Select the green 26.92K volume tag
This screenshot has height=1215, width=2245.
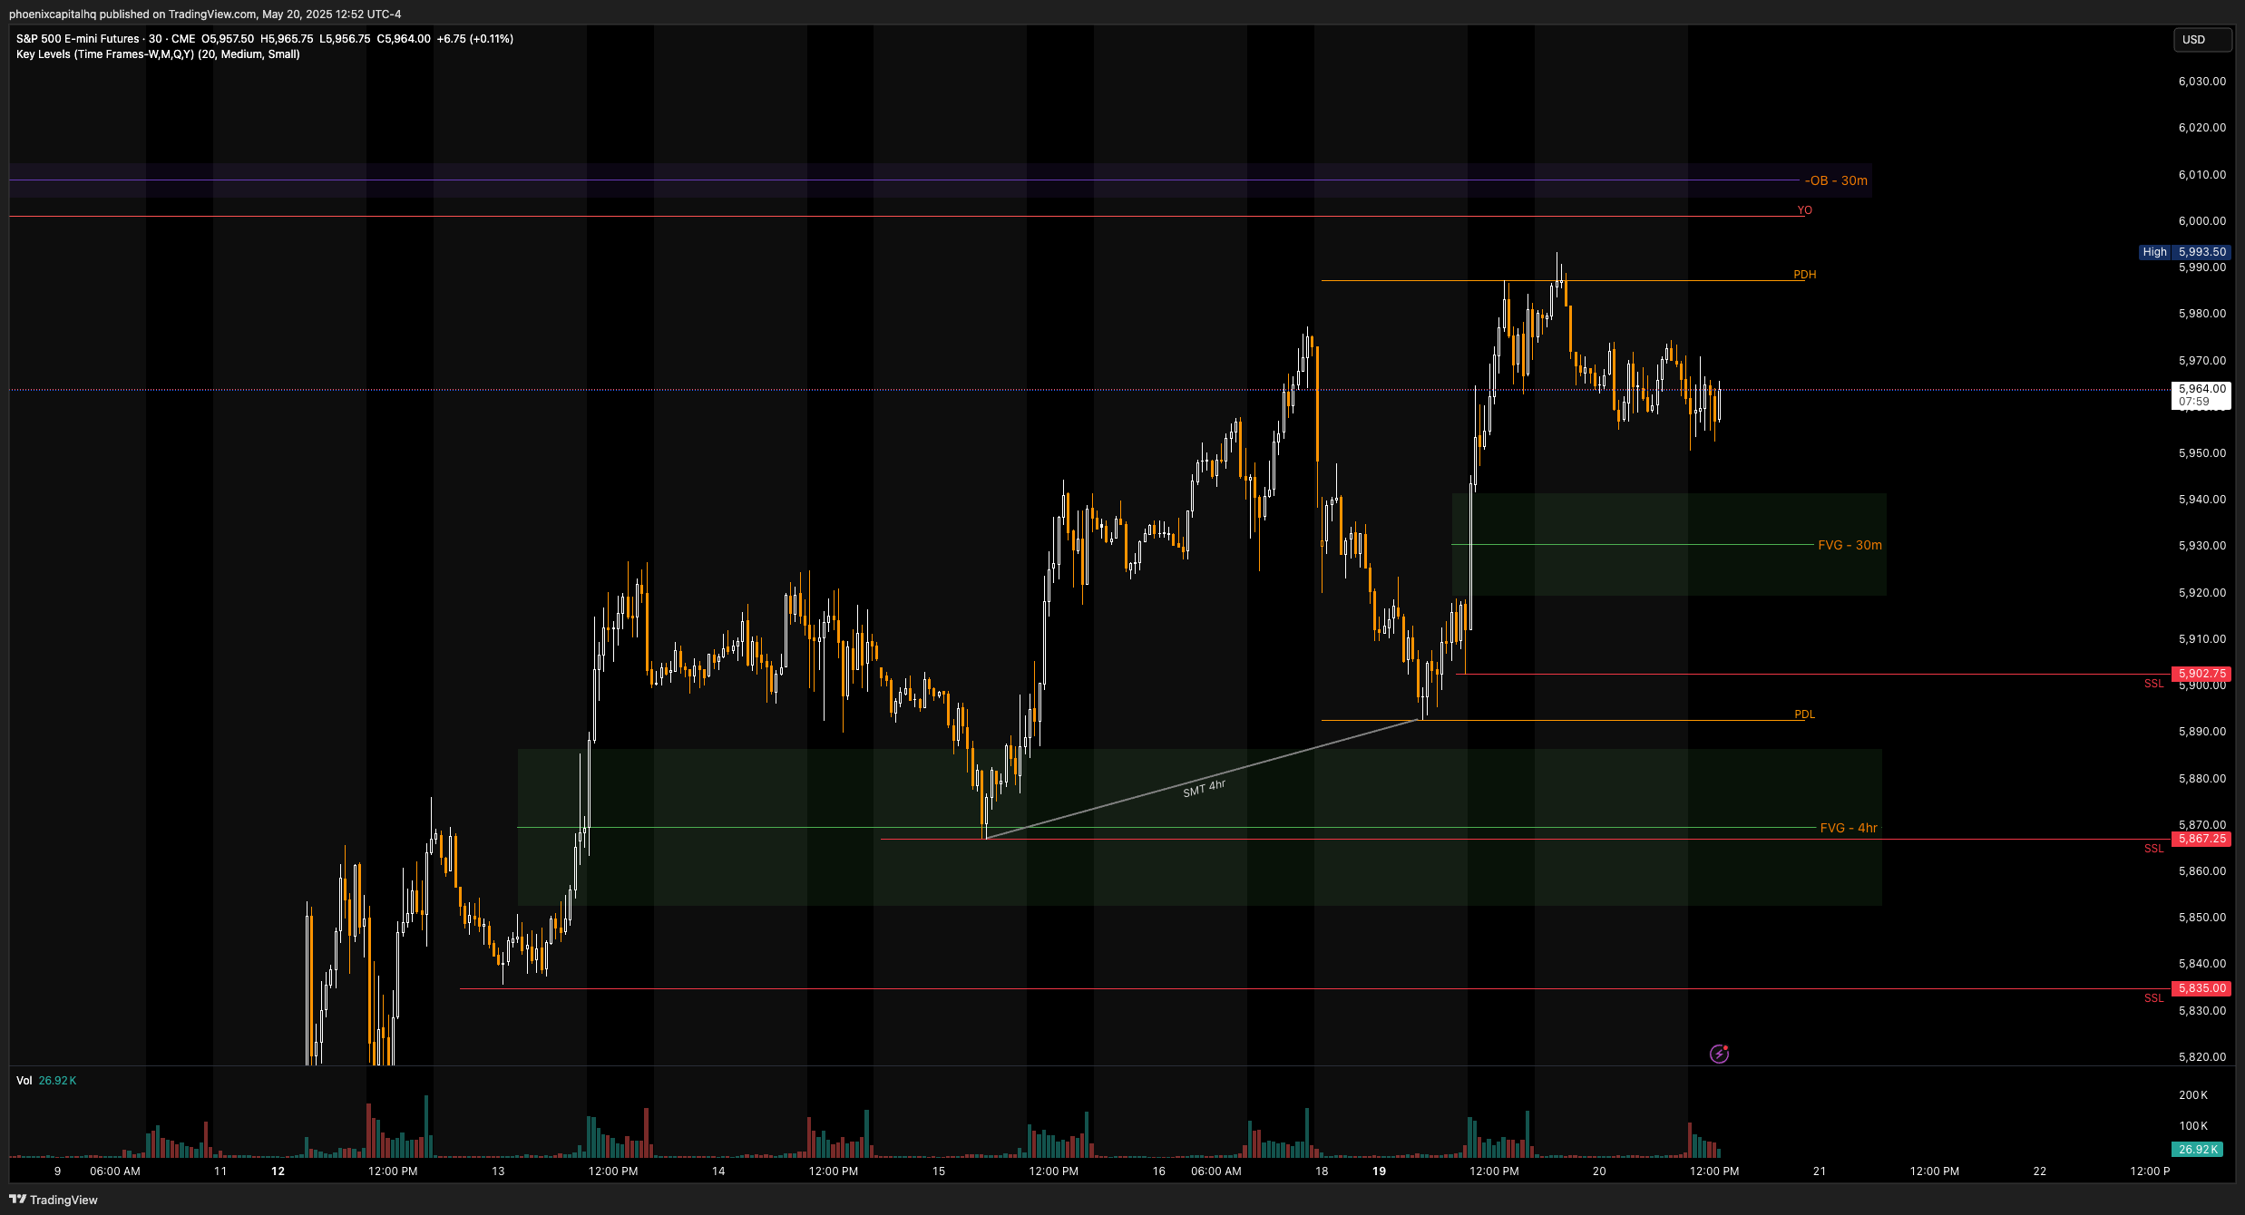(x=2198, y=1149)
